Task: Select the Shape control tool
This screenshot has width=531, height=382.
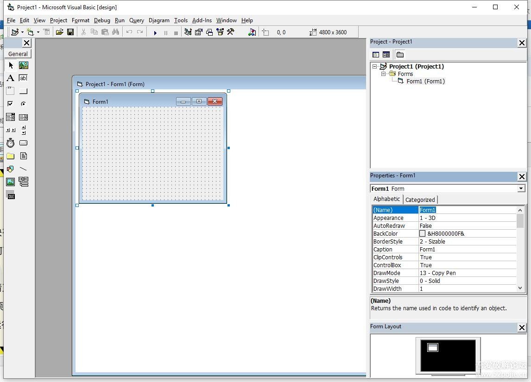Action: [11, 169]
